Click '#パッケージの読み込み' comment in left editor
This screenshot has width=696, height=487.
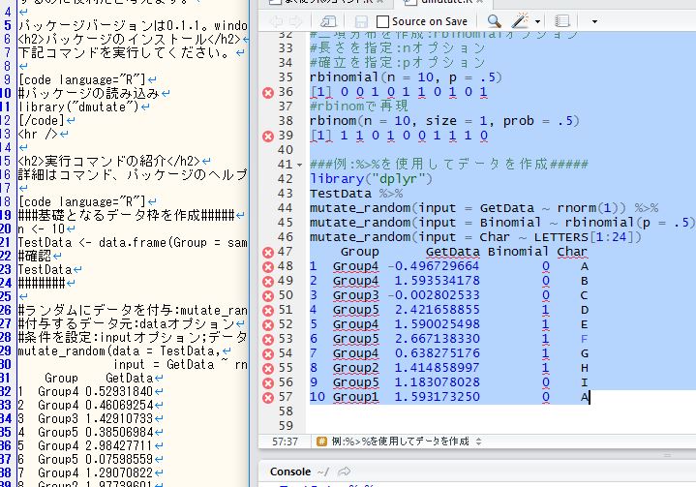click(x=88, y=94)
